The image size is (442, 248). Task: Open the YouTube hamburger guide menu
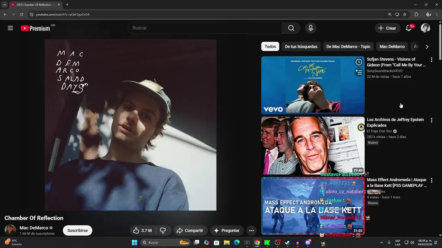[x=10, y=28]
